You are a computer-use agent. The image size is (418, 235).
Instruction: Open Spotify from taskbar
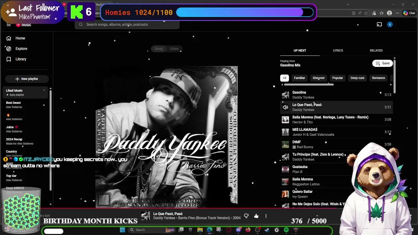[286, 230]
